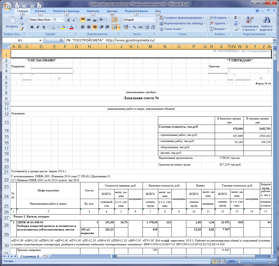This screenshot has height=266, width=279.
Task: Click the zoom slider handle
Action: 254,261
